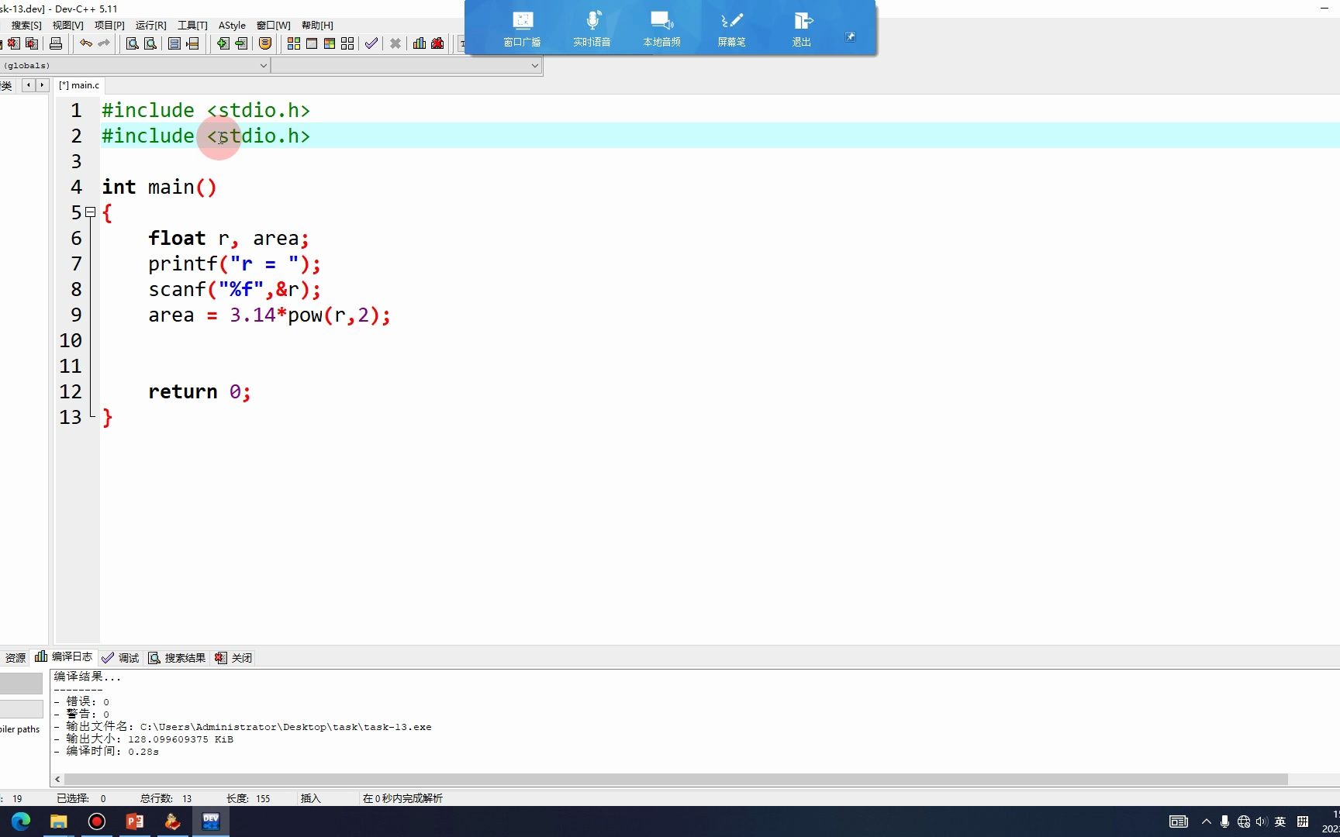Collapse the code fold at line 5
Screen dimensions: 1340x837
[90, 212]
